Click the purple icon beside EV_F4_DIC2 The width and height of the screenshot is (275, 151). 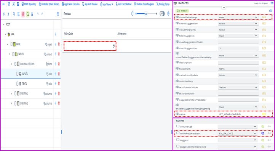point(262,133)
